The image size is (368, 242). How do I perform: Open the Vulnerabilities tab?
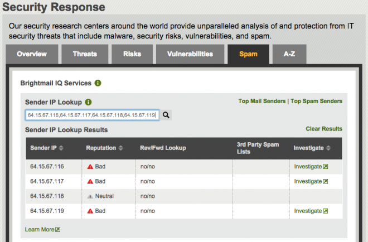[x=190, y=54]
